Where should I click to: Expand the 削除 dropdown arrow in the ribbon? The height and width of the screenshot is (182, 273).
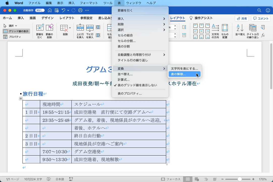[x=70, y=28]
